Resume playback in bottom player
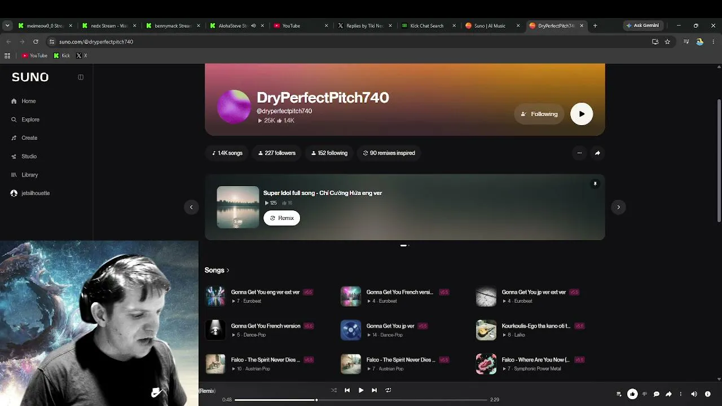Viewport: 722px width, 406px height. pos(361,390)
